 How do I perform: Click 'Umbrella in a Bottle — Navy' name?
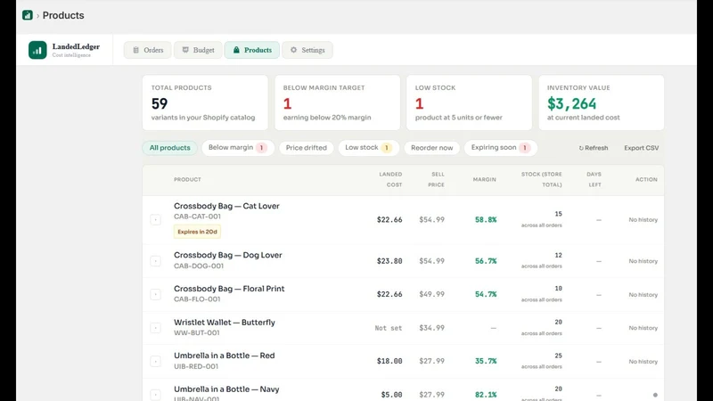tap(226, 389)
